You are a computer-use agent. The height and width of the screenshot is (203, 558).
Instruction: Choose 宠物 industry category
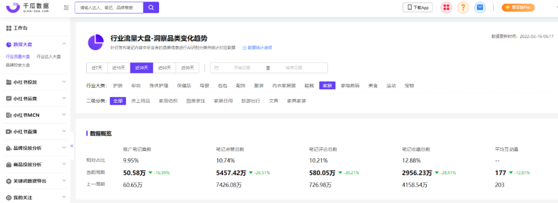coord(409,86)
